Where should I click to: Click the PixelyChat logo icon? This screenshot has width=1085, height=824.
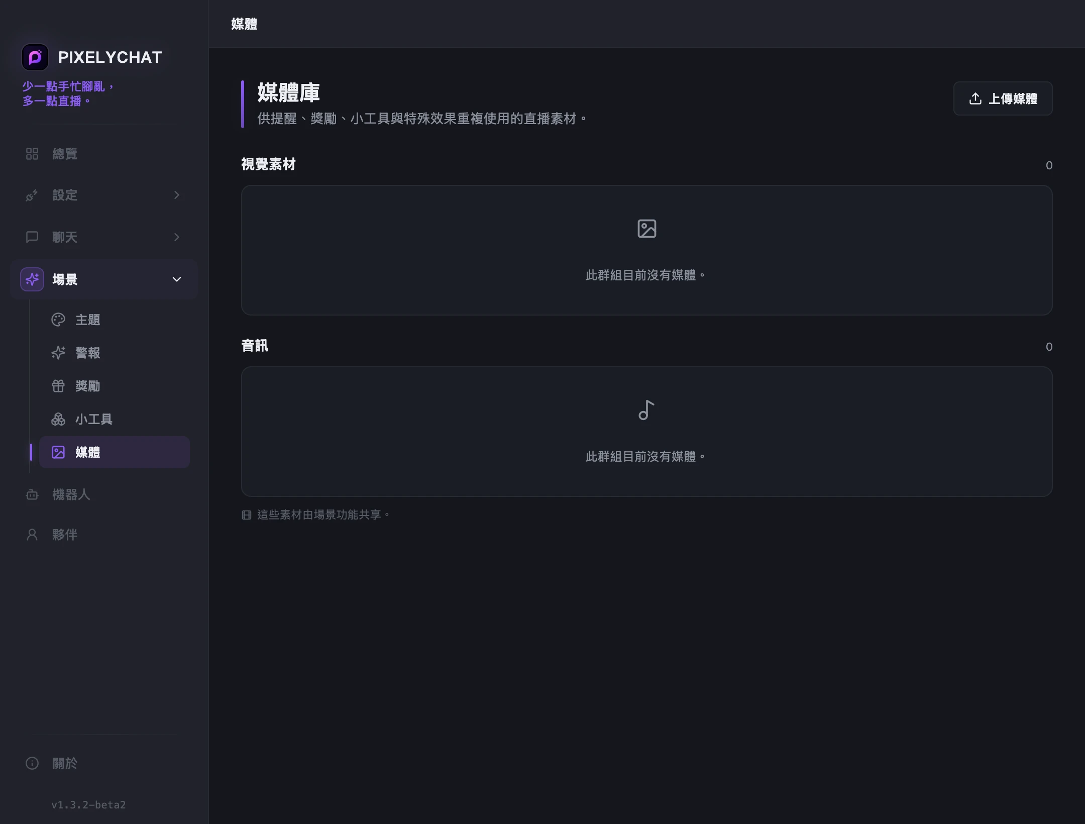point(35,57)
